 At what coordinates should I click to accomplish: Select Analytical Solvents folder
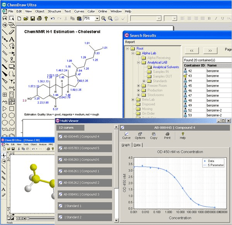[166, 67]
